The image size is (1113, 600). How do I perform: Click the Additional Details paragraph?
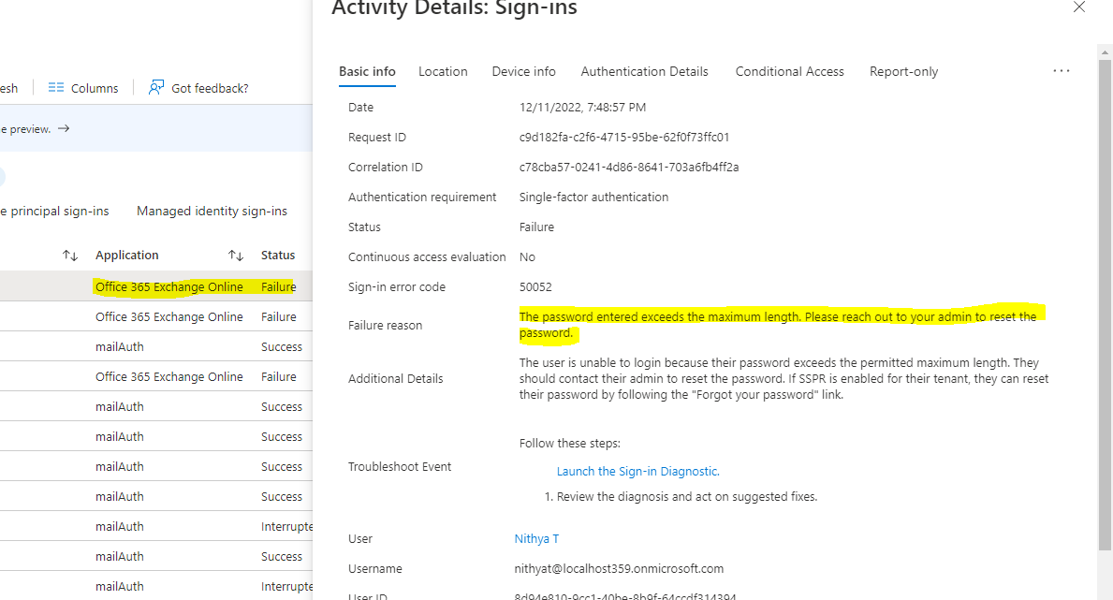pos(783,378)
